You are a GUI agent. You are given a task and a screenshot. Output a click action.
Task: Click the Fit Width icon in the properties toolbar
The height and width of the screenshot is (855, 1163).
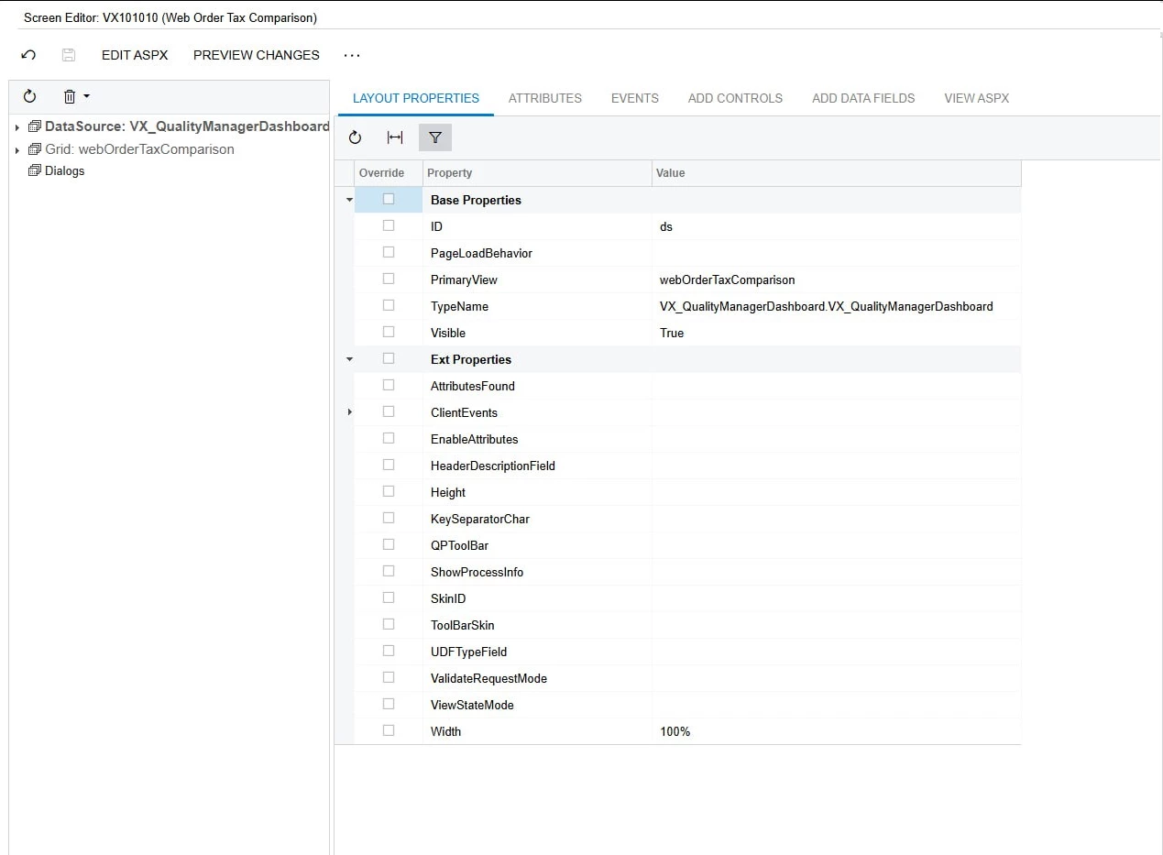(395, 137)
